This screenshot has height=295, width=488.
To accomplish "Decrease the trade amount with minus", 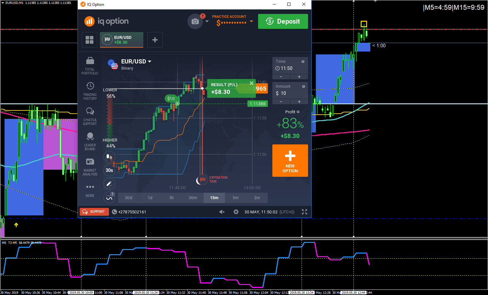I will pyautogui.click(x=281, y=102).
